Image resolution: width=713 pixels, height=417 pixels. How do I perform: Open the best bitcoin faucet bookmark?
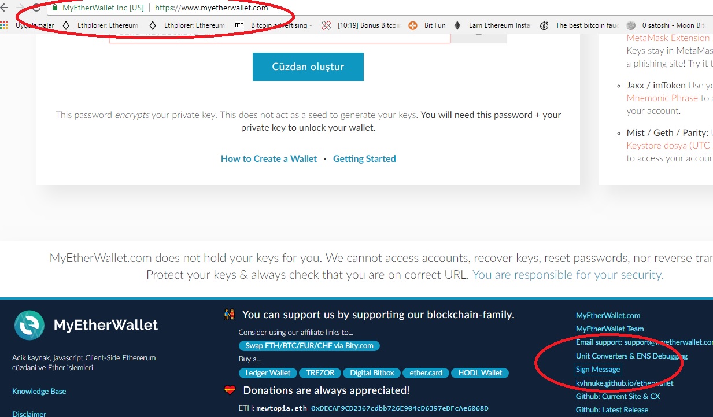tap(579, 25)
